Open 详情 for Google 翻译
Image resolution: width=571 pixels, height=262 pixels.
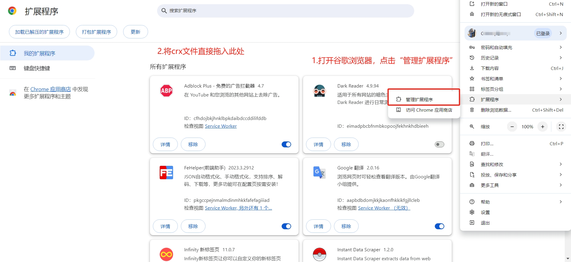pyautogui.click(x=319, y=226)
